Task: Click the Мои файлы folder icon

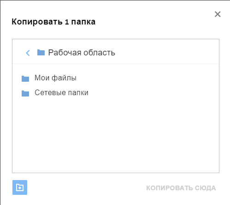Action: tap(25, 78)
